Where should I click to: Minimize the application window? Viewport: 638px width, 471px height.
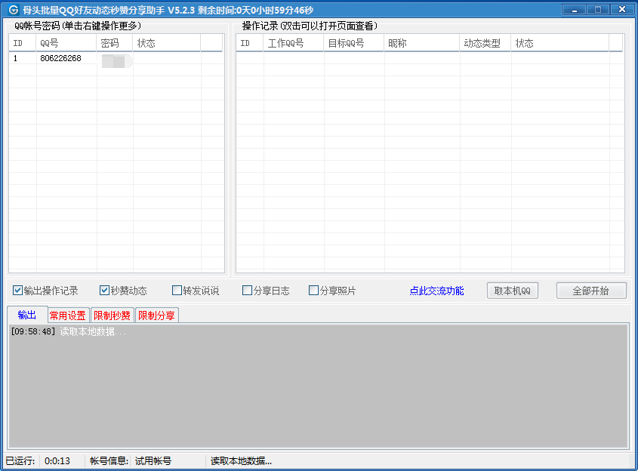tap(575, 9)
